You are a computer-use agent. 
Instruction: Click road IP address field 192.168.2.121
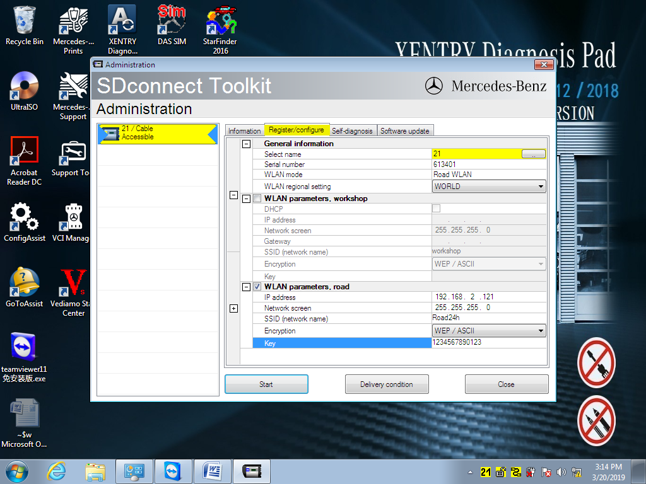pyautogui.click(x=489, y=297)
